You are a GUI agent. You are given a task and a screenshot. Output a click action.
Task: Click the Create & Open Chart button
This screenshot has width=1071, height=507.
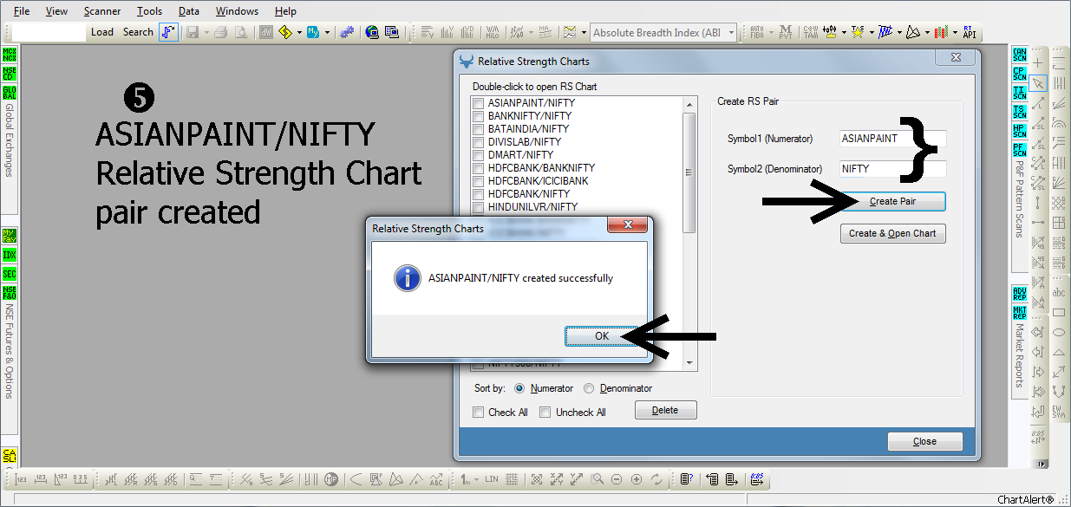[892, 233]
